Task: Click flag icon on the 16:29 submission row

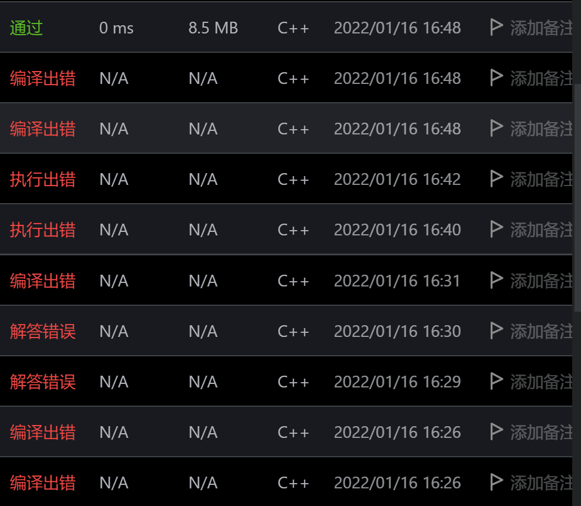Action: tap(496, 381)
